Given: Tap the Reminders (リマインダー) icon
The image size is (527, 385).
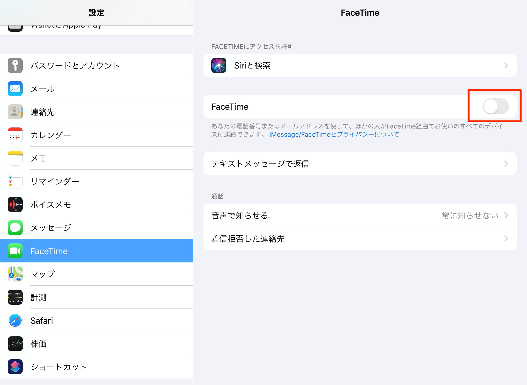Looking at the screenshot, I should pos(15,181).
